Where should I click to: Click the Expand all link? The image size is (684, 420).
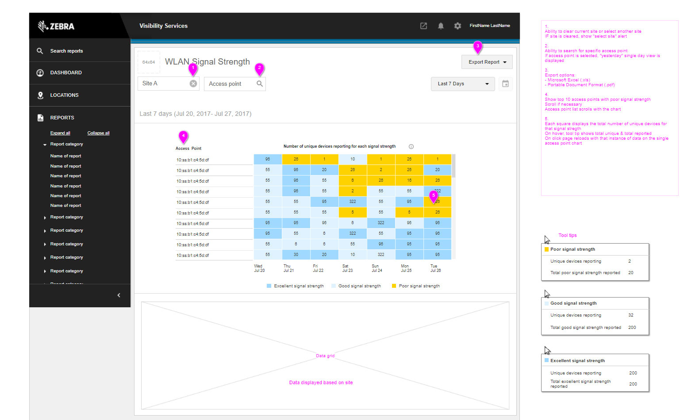point(60,133)
